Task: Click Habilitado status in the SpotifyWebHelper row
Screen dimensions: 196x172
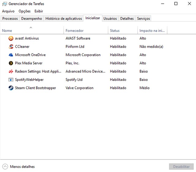Action: click(x=118, y=79)
